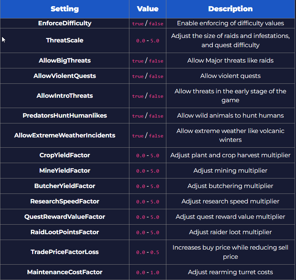Click 'Allow threats in the early stage' description
296x280 pixels.
pos(230,96)
